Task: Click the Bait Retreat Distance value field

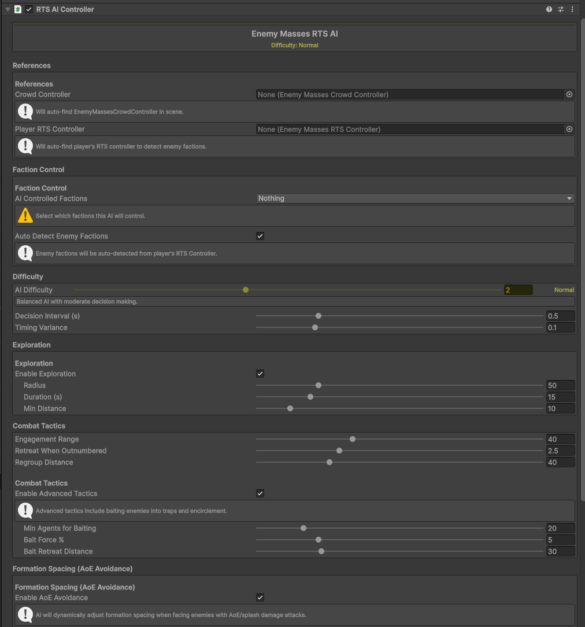Action: click(560, 551)
